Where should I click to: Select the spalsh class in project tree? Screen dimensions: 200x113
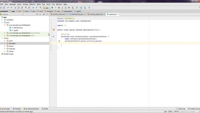coord(16,30)
